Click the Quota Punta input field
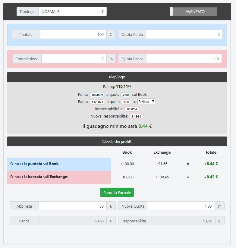 coord(184,35)
